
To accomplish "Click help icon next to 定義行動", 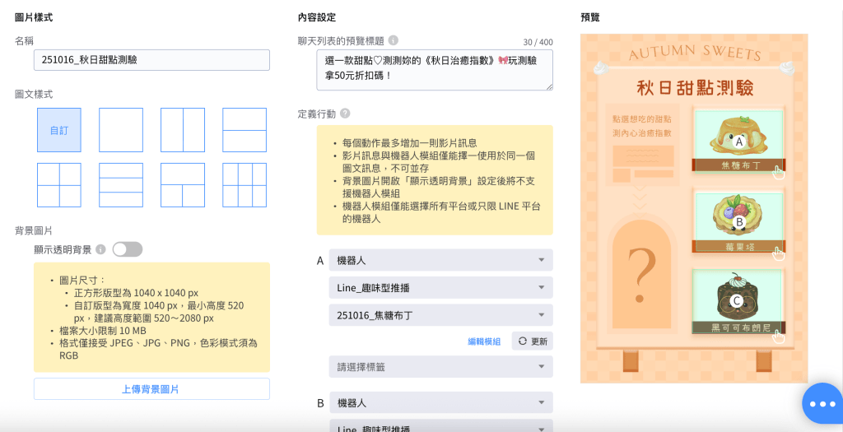I will pos(345,114).
